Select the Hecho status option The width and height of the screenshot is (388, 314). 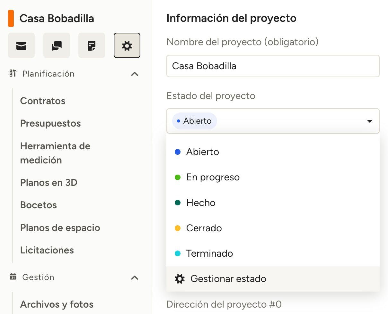click(201, 203)
